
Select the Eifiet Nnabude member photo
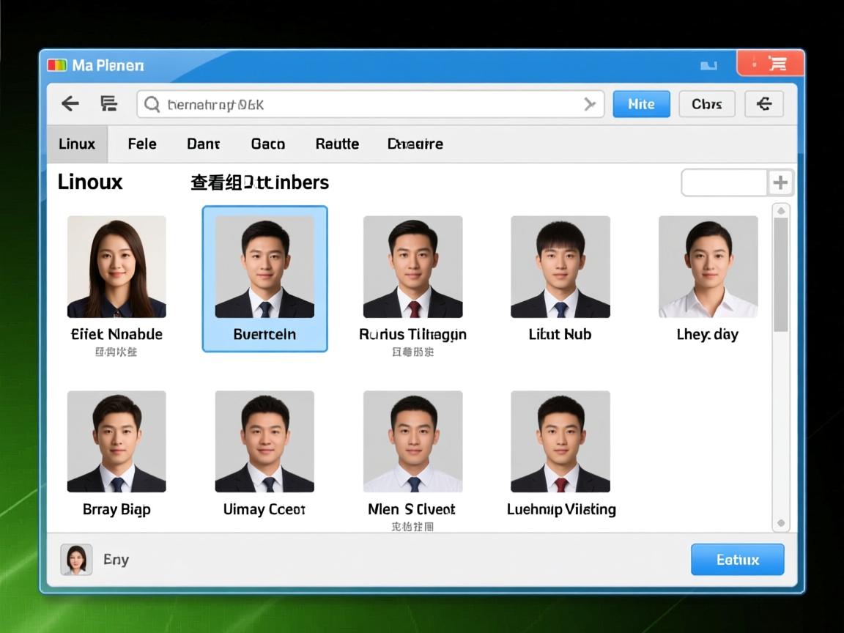(116, 267)
